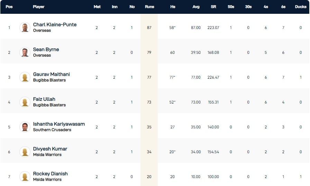Viewport: 310px width, 186px height.
Task: Click Charl Kleine-Punte's player photo
Action: [25, 28]
